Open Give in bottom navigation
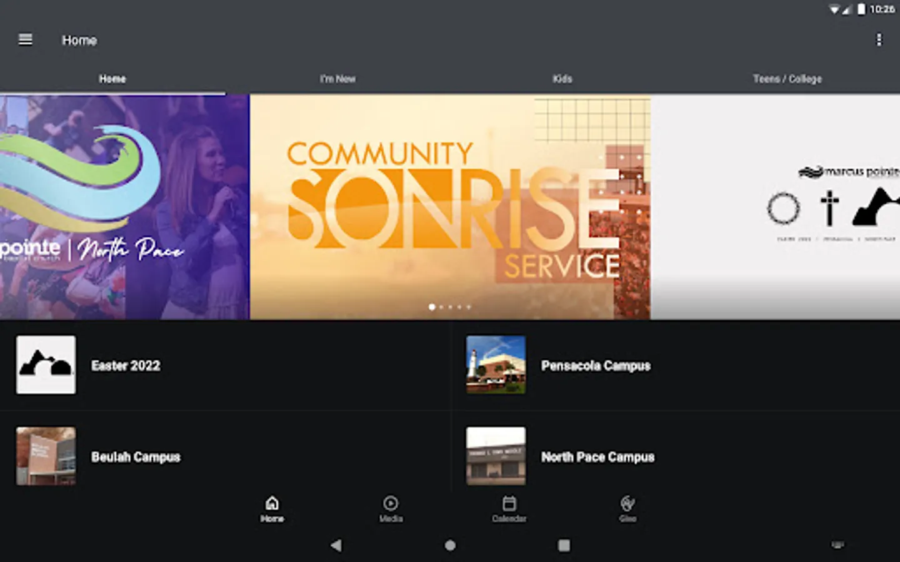 tap(627, 509)
